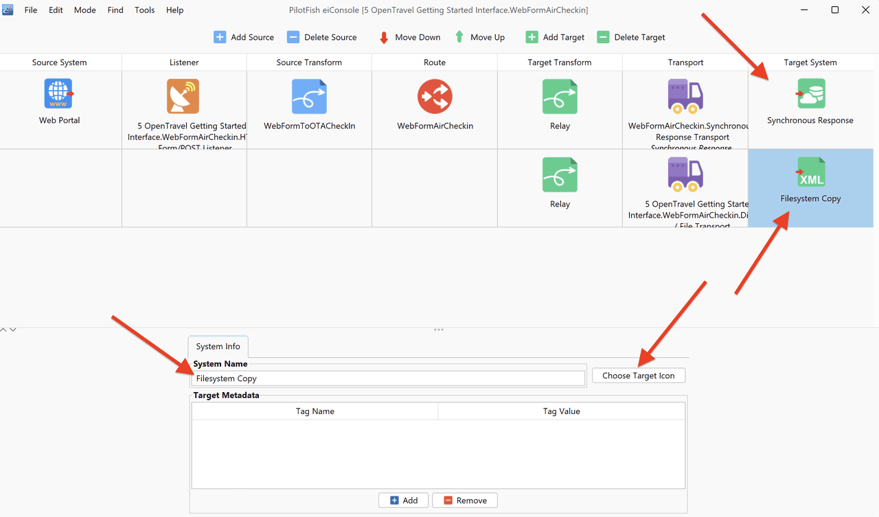Open the WebFormAirCheckin route icon

pos(435,96)
